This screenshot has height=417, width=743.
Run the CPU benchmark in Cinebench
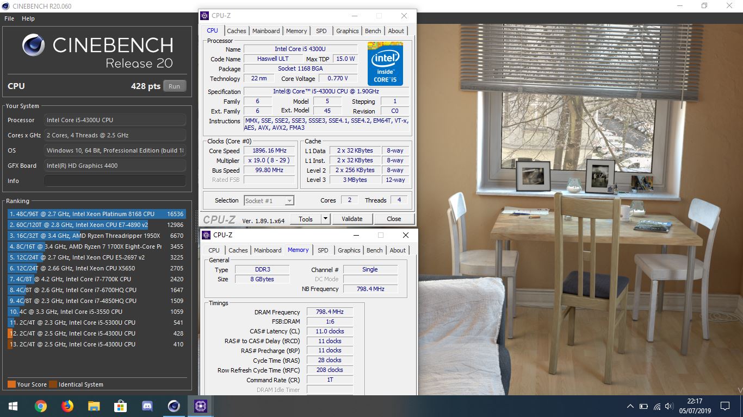[174, 86]
